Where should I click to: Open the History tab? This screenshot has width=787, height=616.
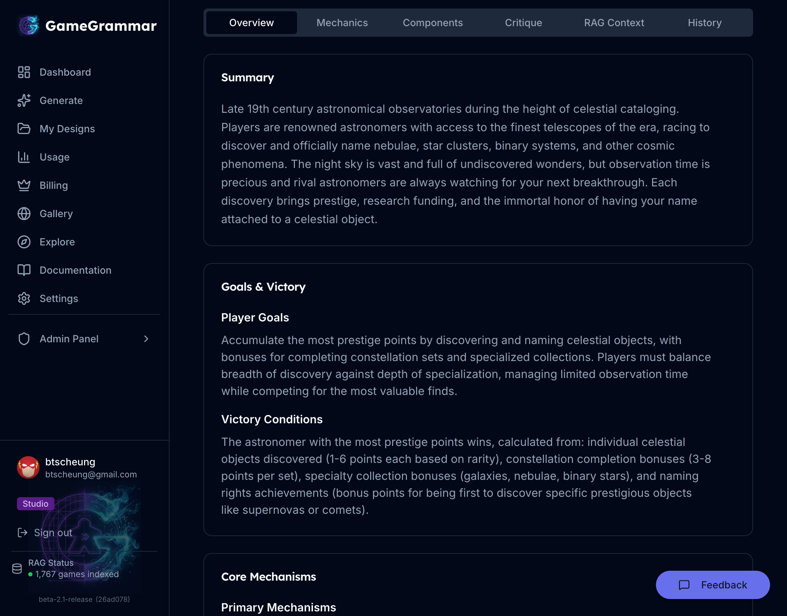(704, 23)
